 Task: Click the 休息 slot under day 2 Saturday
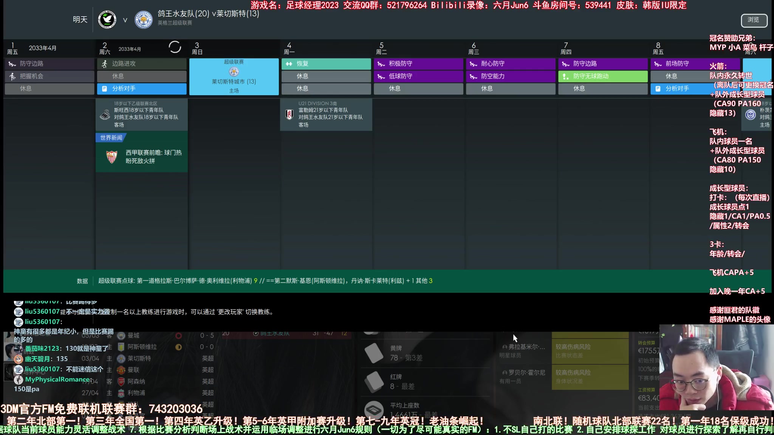(142, 76)
